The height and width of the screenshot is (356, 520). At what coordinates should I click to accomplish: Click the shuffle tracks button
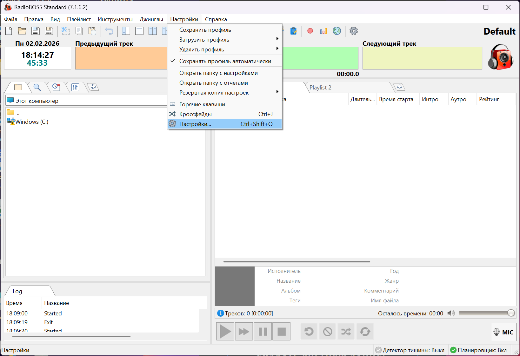346,332
